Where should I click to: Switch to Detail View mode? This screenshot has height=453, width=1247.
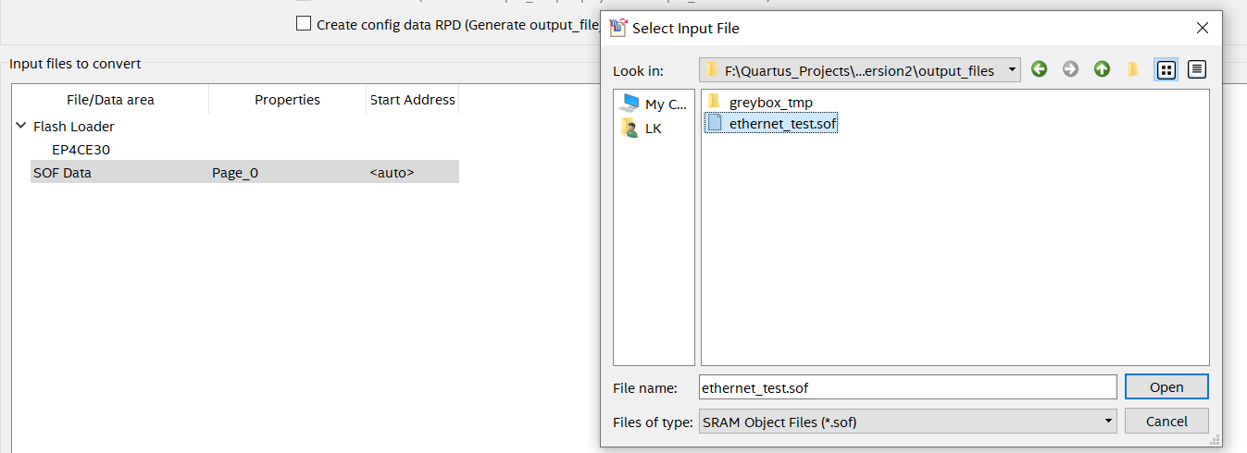[x=1197, y=69]
